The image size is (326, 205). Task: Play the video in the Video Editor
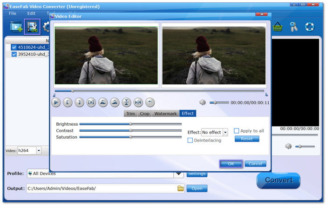(x=56, y=102)
